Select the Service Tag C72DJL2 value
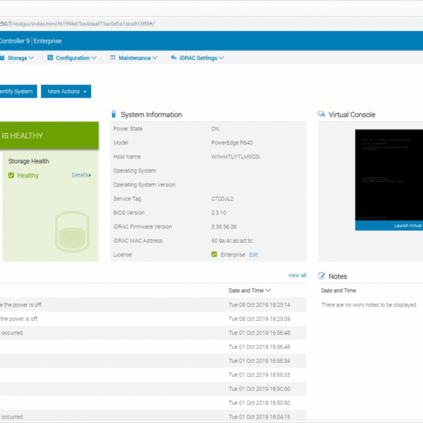The image size is (423, 423). coord(222,199)
